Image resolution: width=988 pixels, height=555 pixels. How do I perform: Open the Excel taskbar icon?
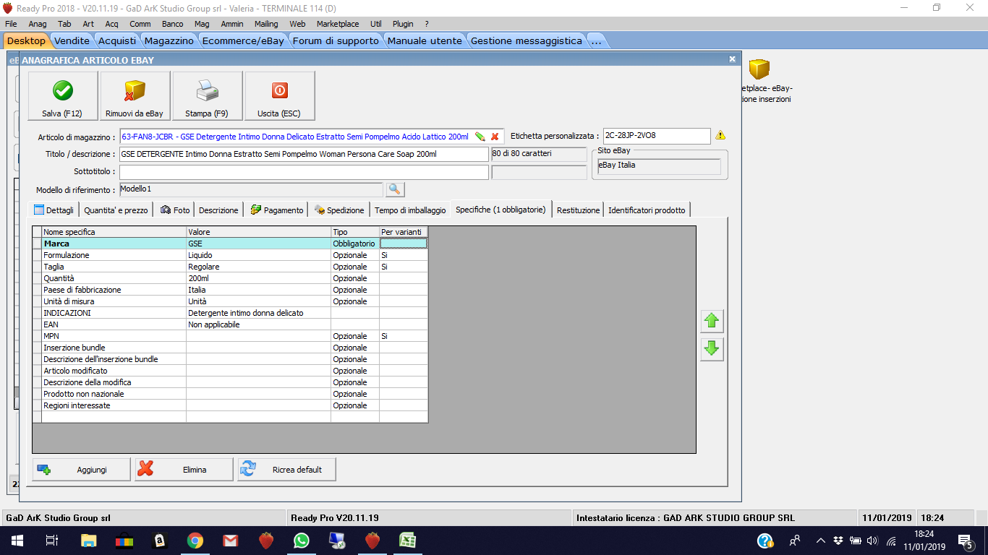pyautogui.click(x=407, y=541)
